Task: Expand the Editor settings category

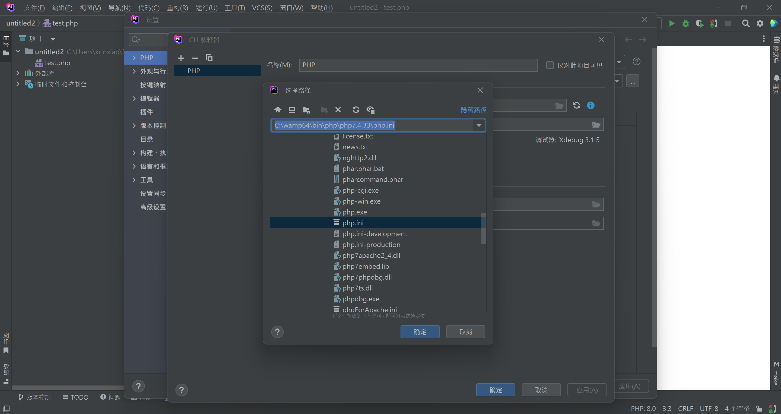Action: (134, 99)
